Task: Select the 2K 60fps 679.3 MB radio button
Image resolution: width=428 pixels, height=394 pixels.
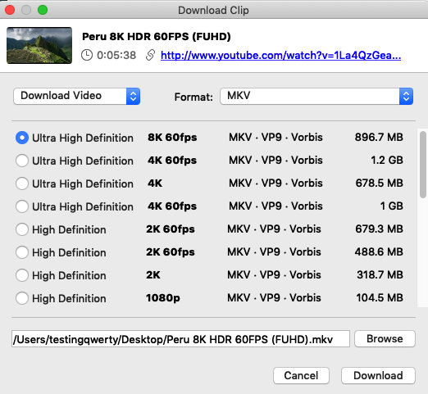Action: pos(22,229)
